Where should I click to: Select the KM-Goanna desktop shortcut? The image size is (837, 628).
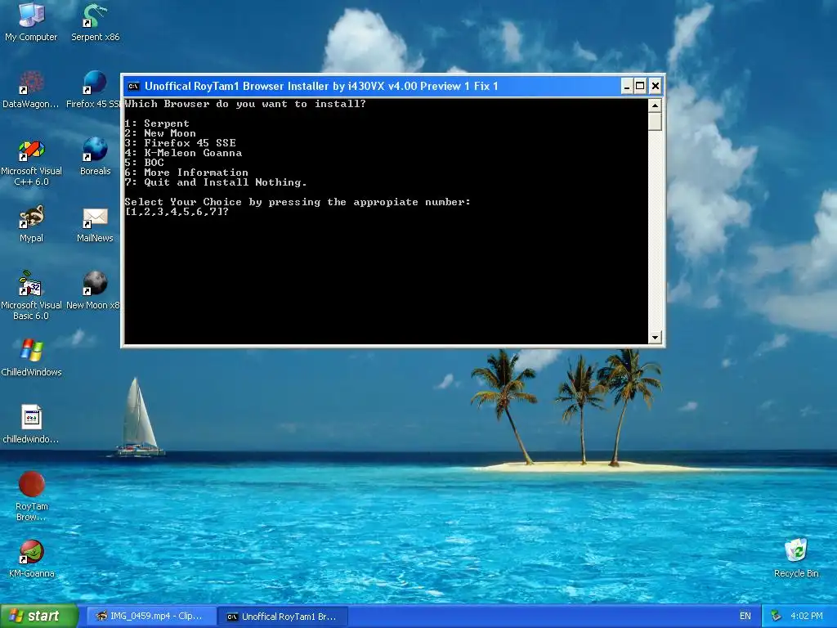(31, 558)
